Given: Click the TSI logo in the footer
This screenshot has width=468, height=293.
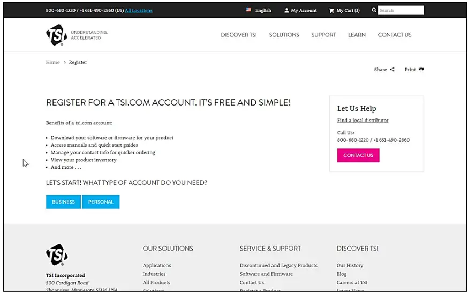Looking at the screenshot, I should tap(57, 255).
